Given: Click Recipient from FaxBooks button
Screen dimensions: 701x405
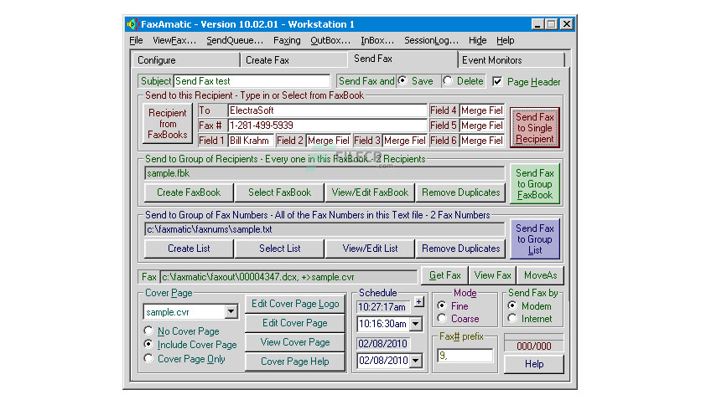Looking at the screenshot, I should click(167, 124).
